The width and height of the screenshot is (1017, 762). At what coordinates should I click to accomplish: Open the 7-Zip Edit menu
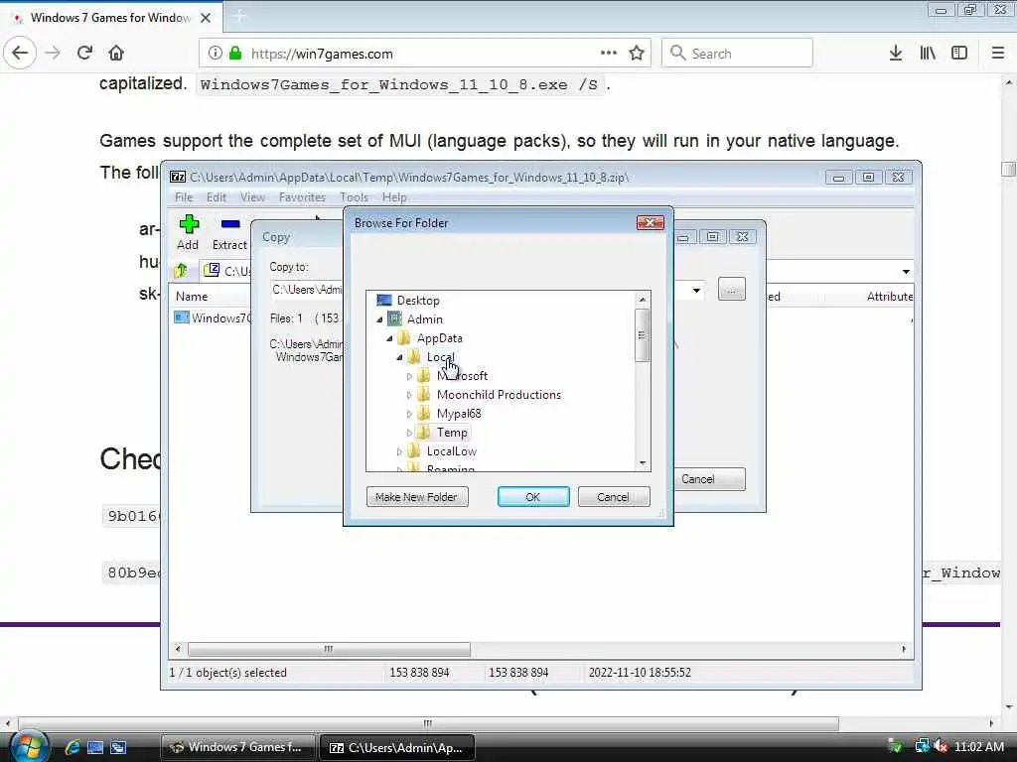[216, 197]
